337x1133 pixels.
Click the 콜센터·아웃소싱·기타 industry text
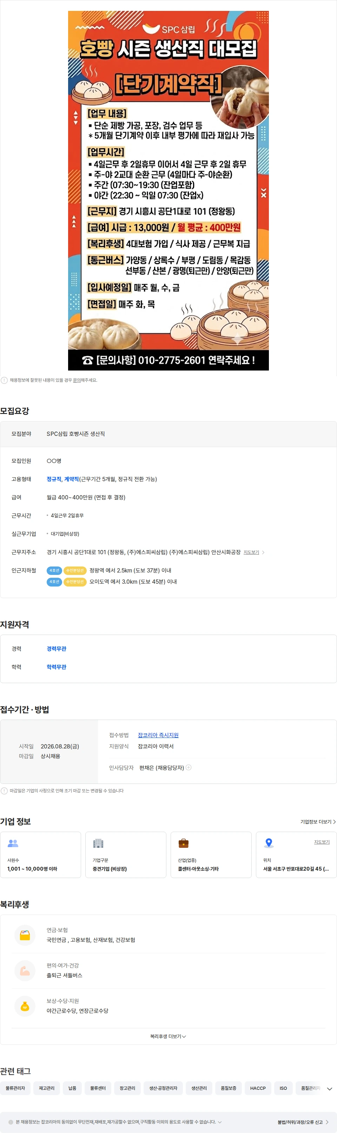click(x=198, y=869)
